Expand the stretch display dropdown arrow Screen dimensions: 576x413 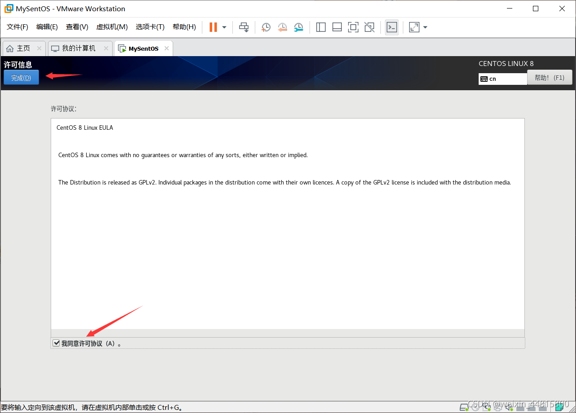point(425,27)
